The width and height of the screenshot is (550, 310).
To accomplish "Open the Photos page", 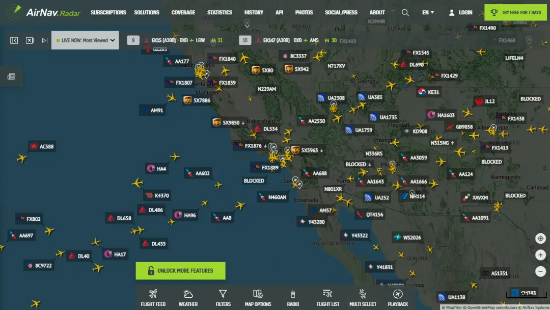I will [304, 13].
